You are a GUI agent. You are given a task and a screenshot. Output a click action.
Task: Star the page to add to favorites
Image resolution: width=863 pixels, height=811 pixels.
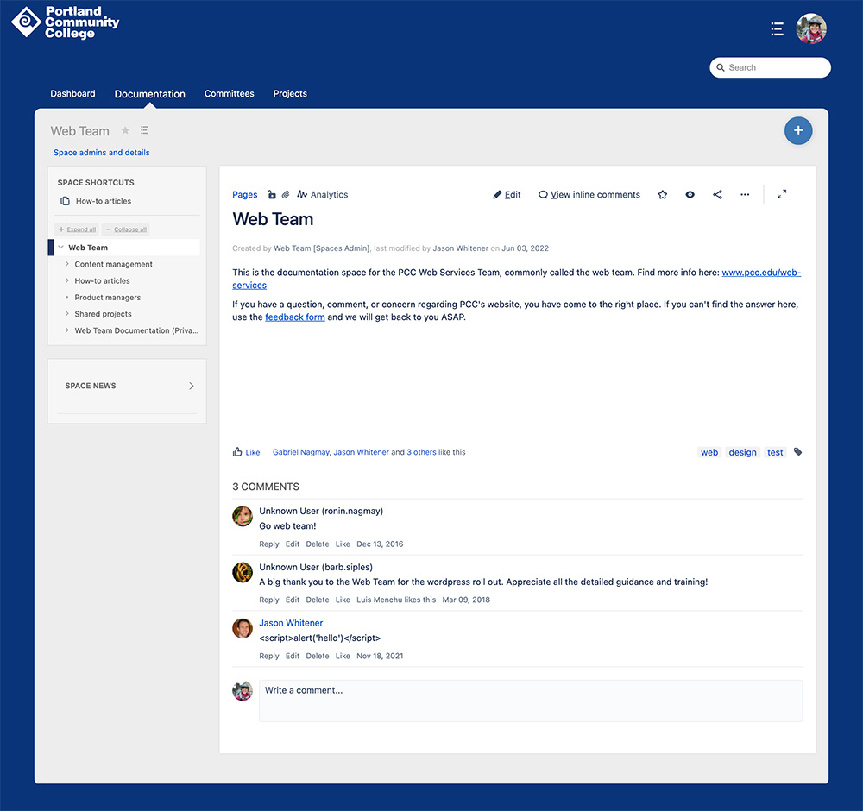[x=662, y=194]
